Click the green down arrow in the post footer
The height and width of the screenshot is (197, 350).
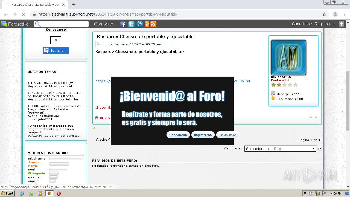click(316, 117)
